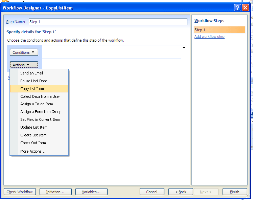Click the Check Workflow button
Viewport: 253px width, 200px height.
pyautogui.click(x=20, y=192)
